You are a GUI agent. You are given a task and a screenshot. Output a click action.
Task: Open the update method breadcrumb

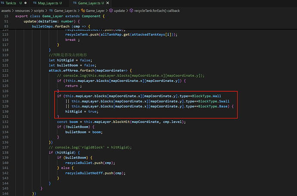[119, 11]
